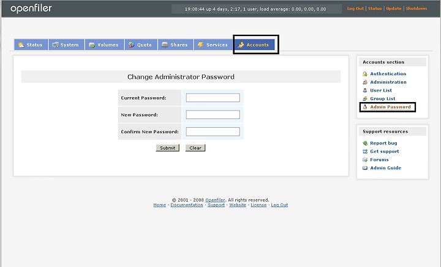Open Update link in header
Viewport: 441px width, 267px height.
coord(394,9)
